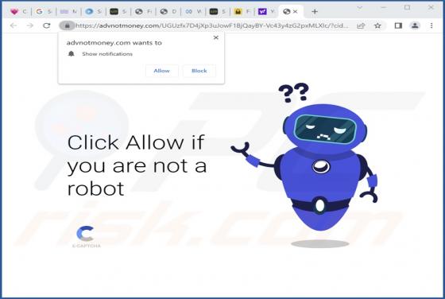Click the bell icon beside Show notifications
The width and height of the screenshot is (445, 299).
pos(72,53)
